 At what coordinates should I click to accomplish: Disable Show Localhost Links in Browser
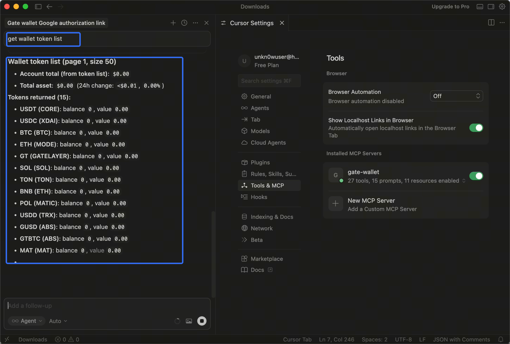[476, 128]
